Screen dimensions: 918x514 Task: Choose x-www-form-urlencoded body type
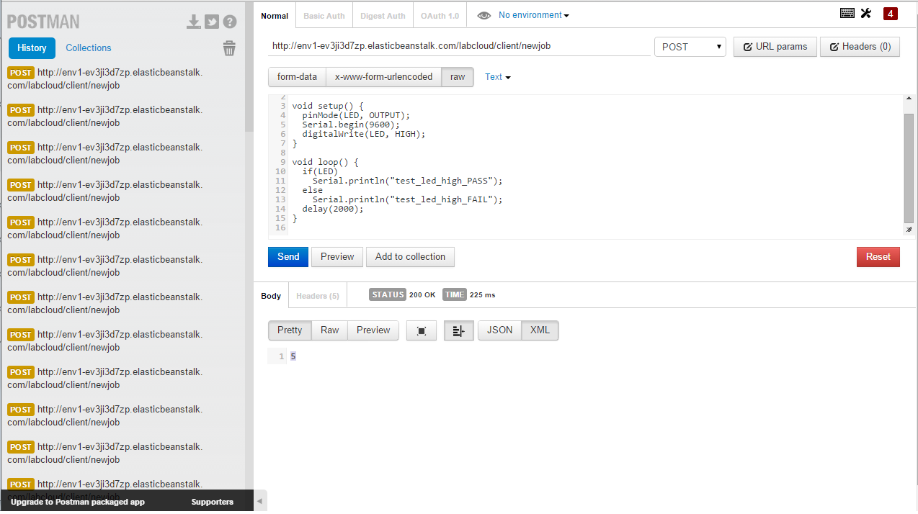[384, 77]
